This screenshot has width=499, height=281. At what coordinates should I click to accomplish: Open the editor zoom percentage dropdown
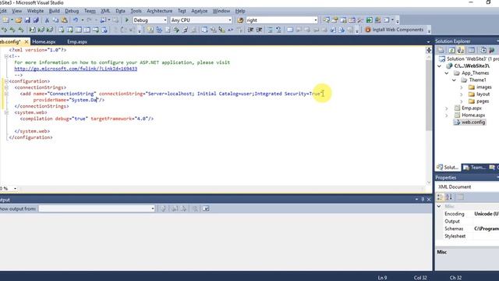[15, 189]
